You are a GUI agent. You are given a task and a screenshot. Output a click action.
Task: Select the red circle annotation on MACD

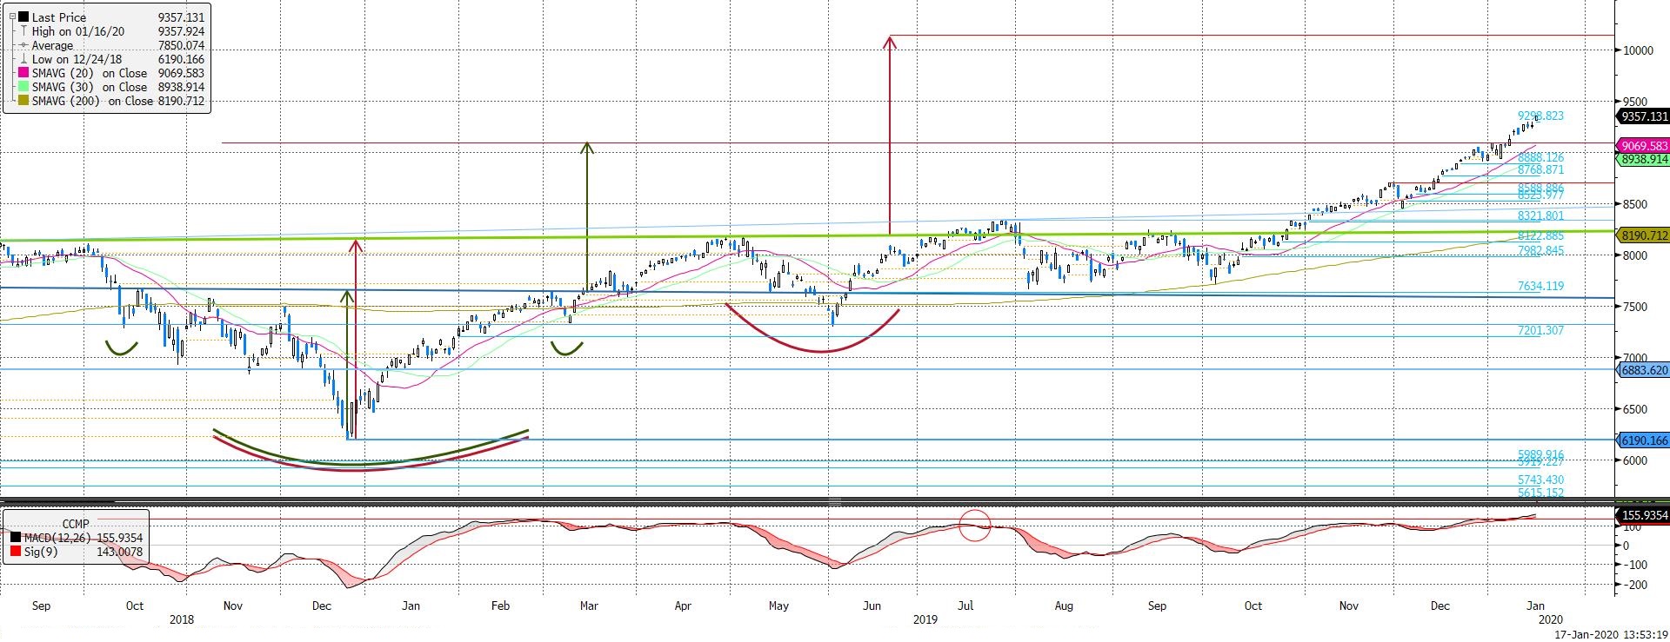pos(975,526)
